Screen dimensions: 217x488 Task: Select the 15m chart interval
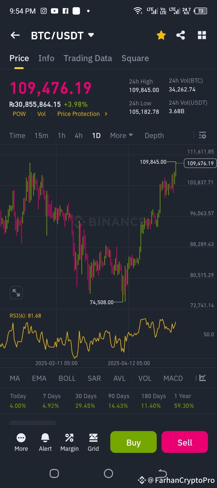tap(41, 135)
